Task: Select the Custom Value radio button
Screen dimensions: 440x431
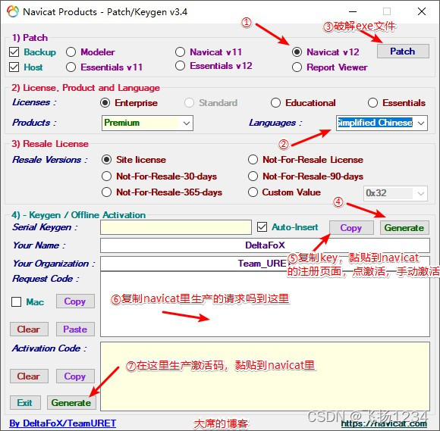Action: click(253, 192)
